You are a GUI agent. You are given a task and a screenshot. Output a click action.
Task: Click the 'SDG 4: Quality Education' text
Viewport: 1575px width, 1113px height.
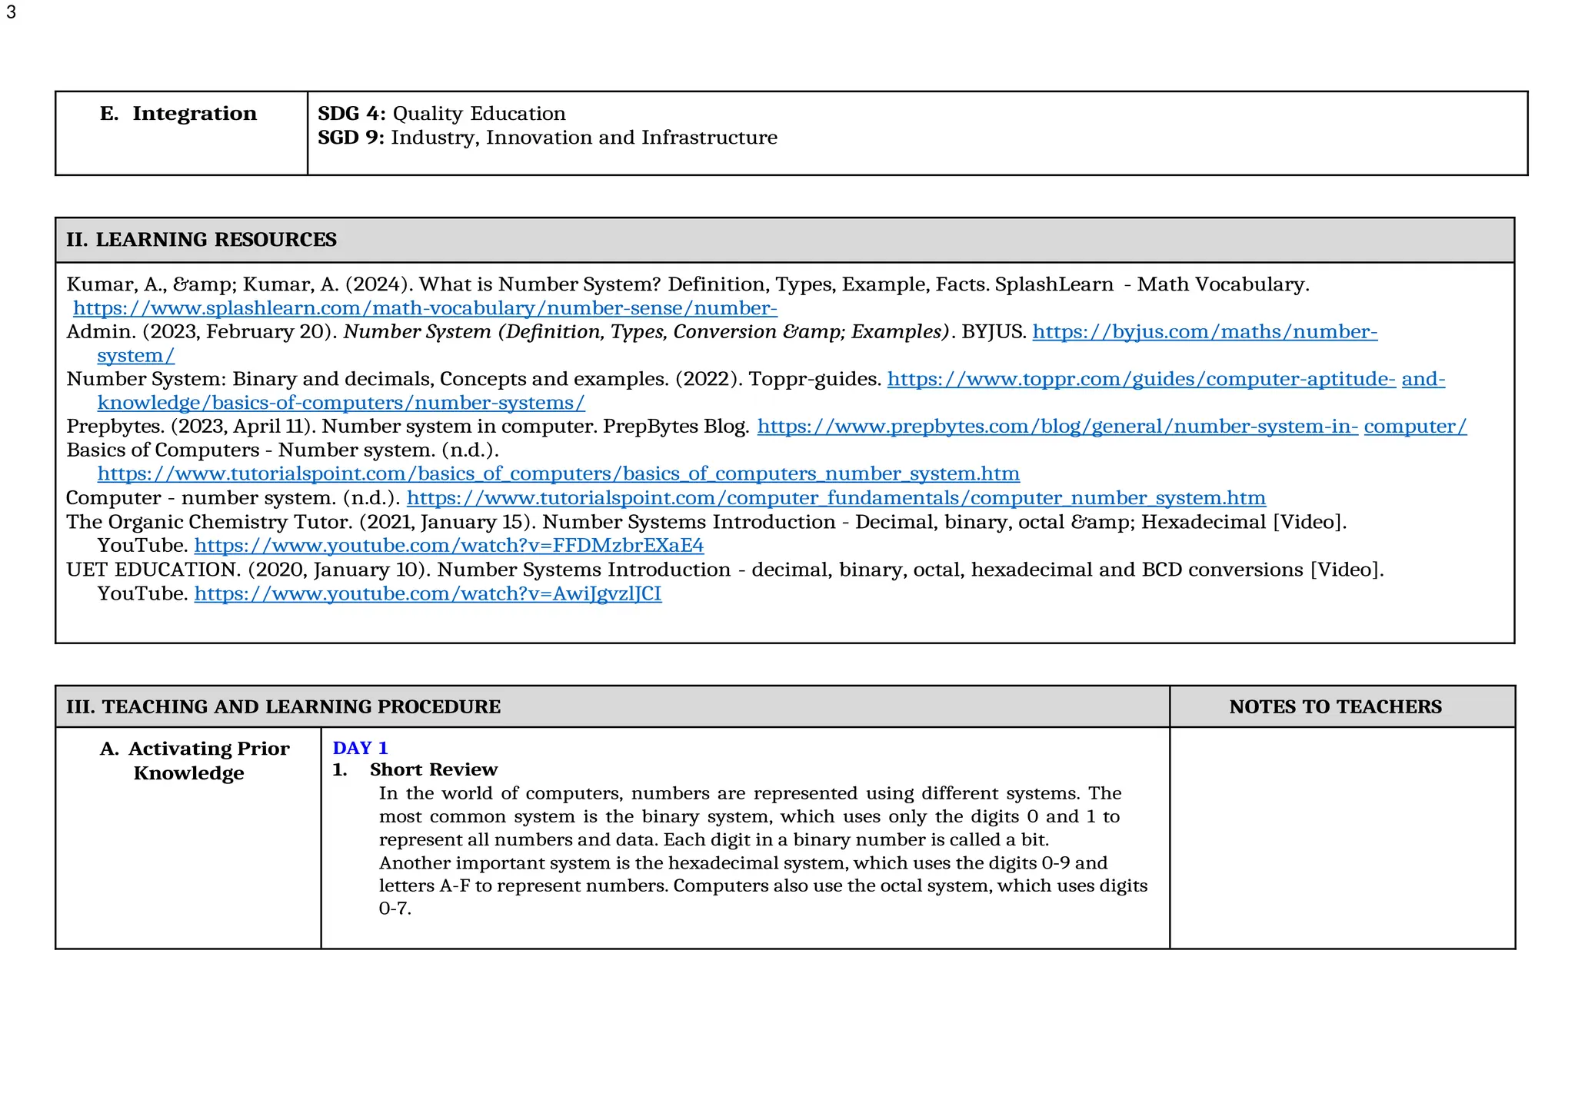(441, 114)
